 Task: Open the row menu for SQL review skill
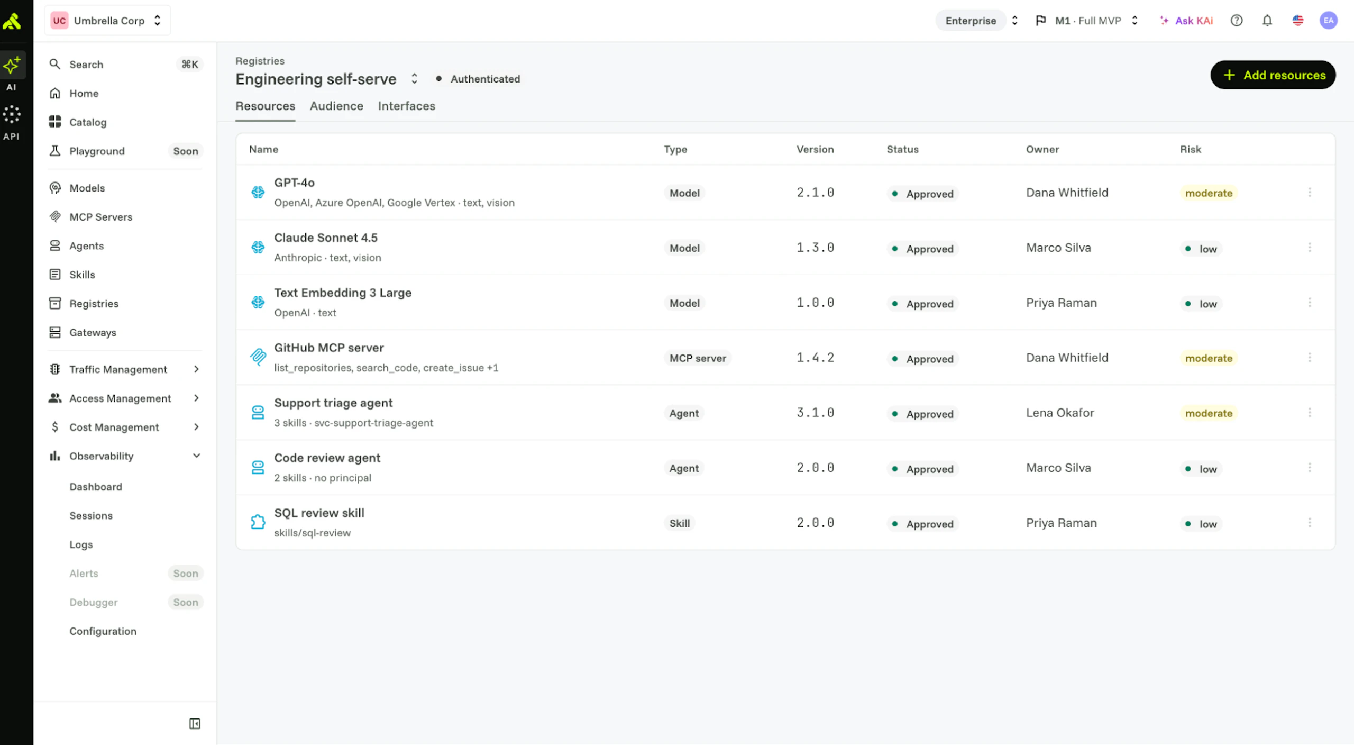[1310, 523]
